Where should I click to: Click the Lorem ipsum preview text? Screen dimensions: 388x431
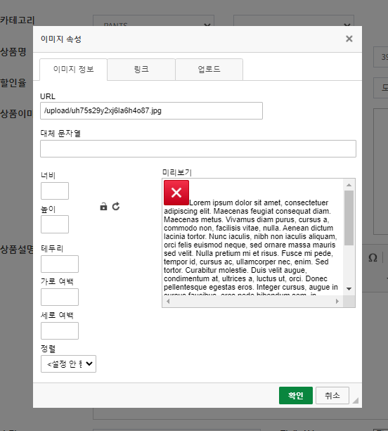(251, 249)
